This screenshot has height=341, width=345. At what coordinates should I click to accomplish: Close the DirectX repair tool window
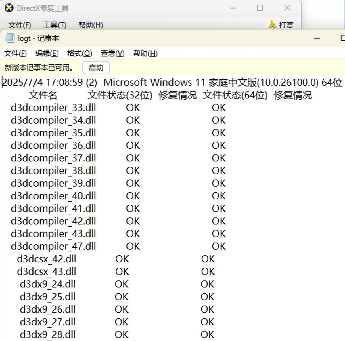287,8
